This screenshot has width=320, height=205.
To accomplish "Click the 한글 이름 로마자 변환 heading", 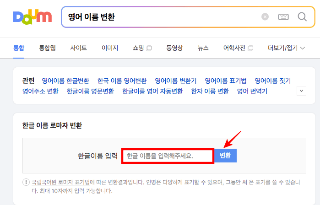I will click(52, 125).
